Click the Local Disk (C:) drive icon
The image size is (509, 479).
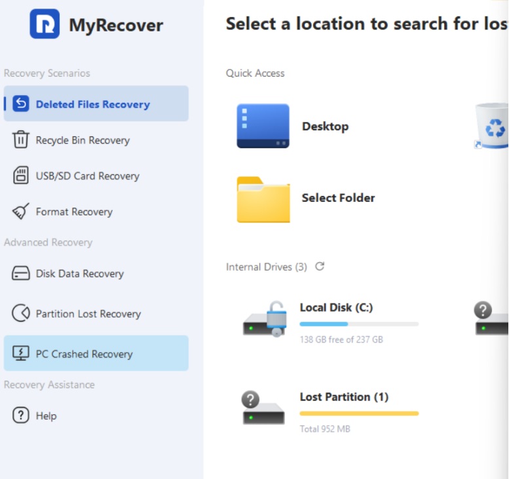(x=265, y=319)
